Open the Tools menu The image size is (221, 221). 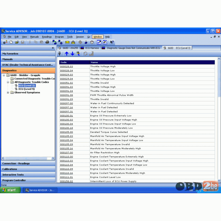coord(70,37)
